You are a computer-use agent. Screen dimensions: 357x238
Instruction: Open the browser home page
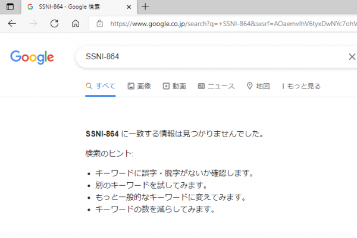coord(76,23)
